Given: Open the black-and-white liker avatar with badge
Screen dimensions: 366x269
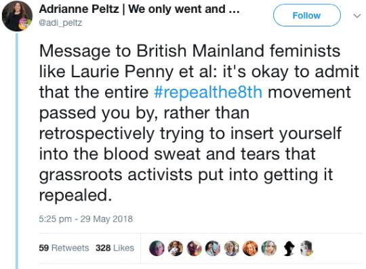Looking at the screenshot, I should [x=307, y=248].
